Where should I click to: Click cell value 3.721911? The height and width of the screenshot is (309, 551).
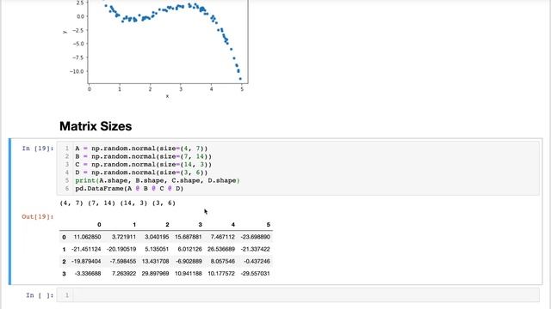coord(124,237)
